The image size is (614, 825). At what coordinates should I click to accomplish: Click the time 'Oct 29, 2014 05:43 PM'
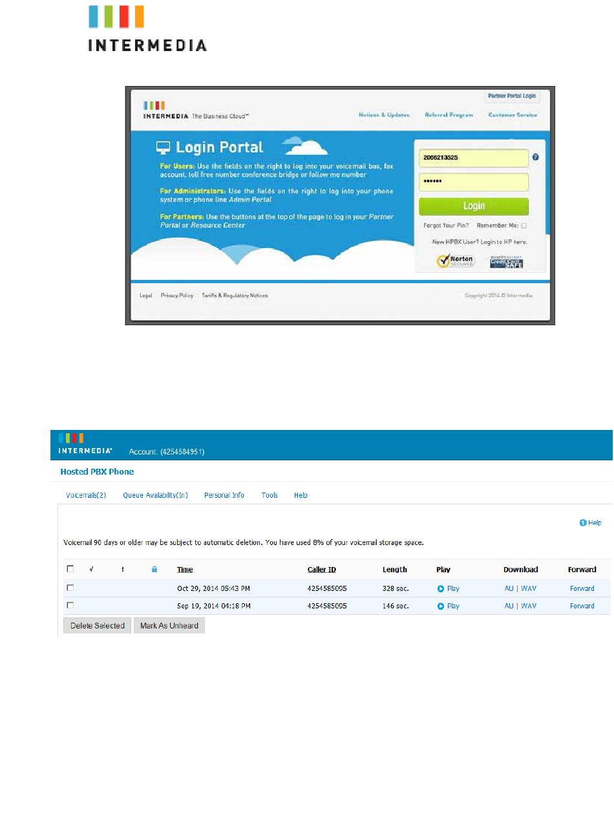(x=214, y=589)
